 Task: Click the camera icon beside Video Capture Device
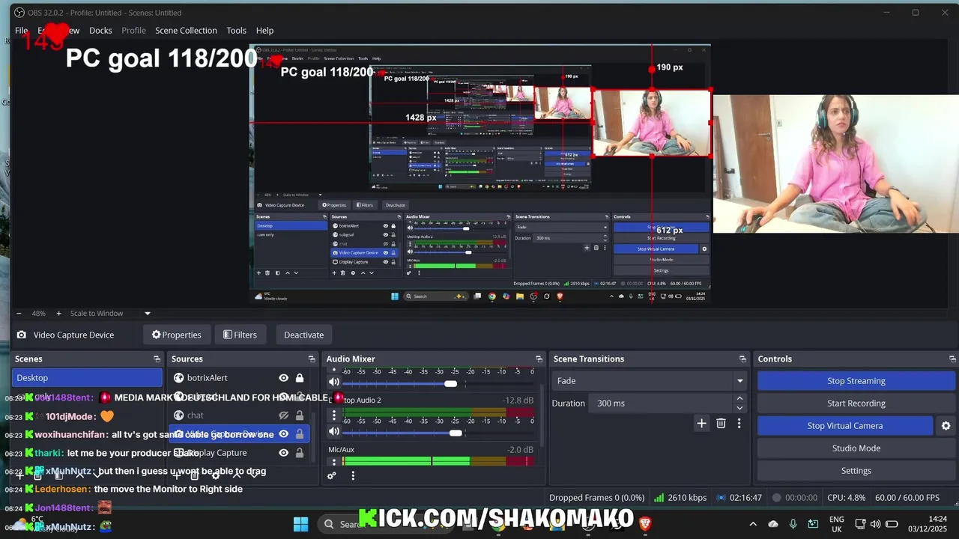point(22,335)
